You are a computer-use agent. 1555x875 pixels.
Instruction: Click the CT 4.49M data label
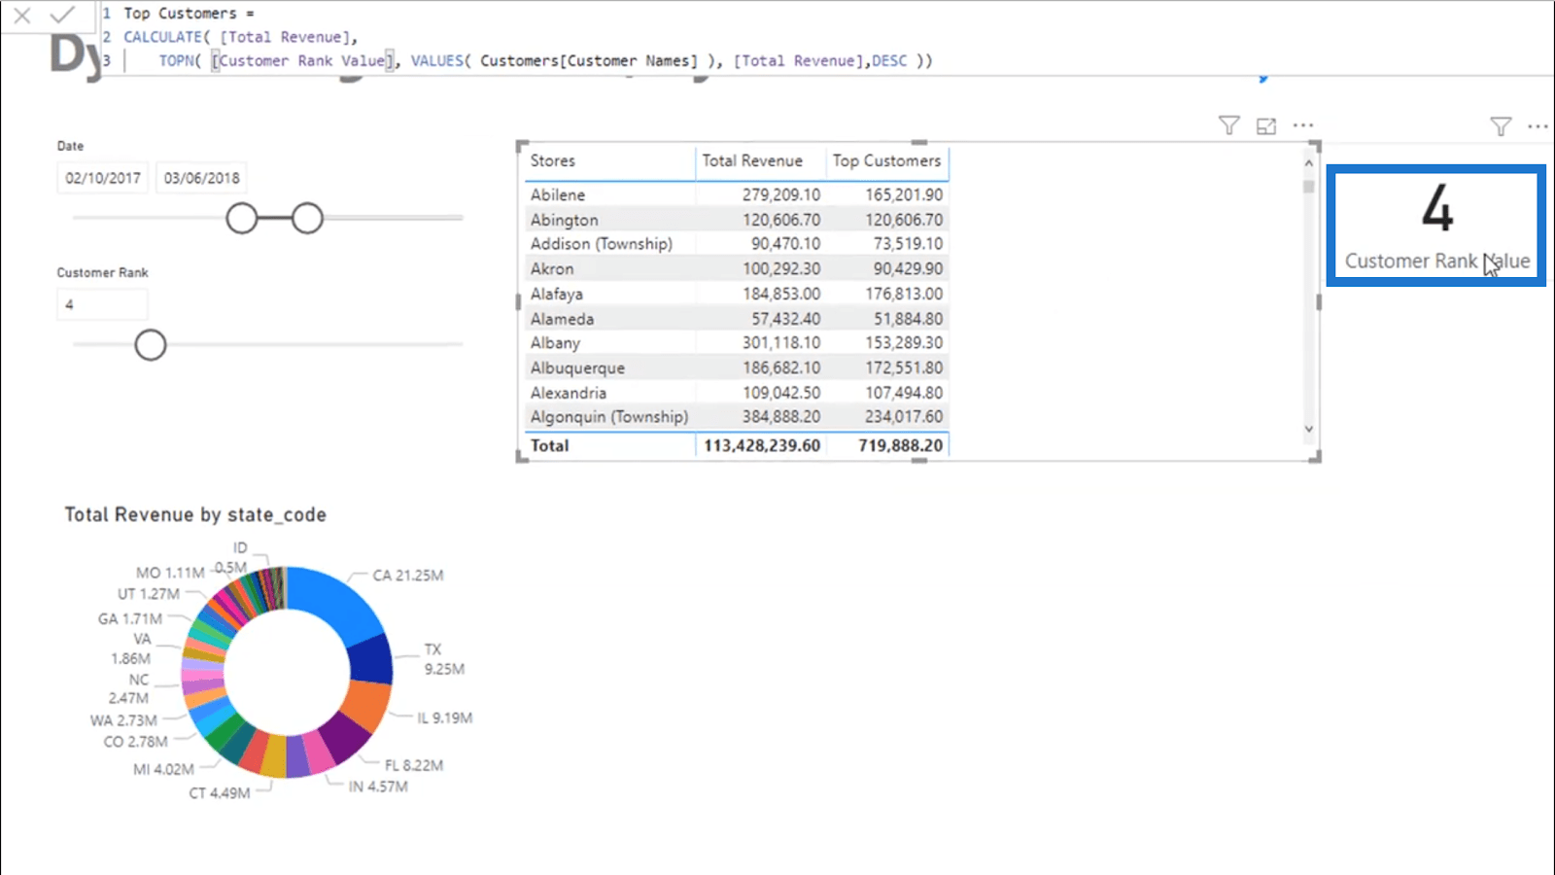pyautogui.click(x=220, y=793)
